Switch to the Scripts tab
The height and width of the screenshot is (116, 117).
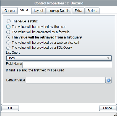(x=92, y=11)
